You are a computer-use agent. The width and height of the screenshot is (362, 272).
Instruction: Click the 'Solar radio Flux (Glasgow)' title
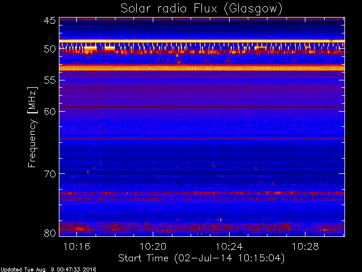click(201, 9)
